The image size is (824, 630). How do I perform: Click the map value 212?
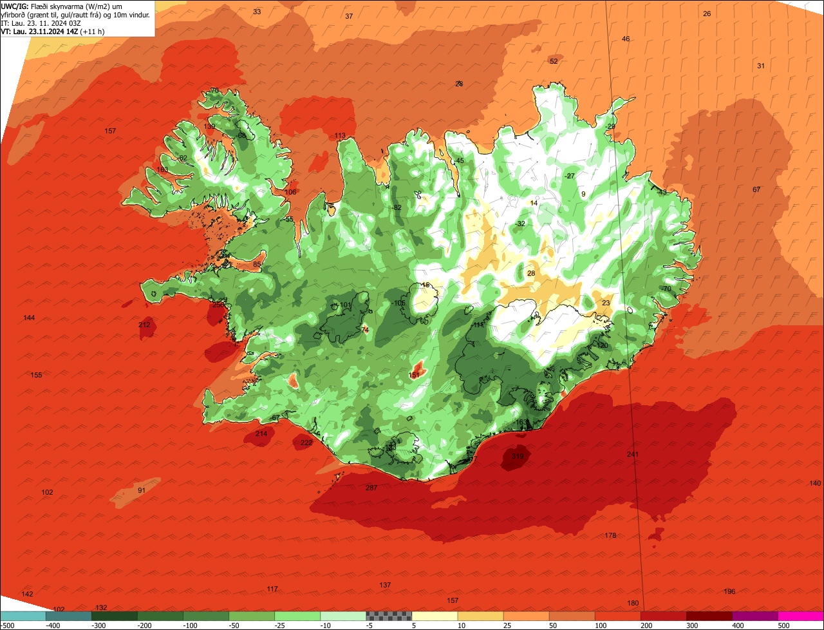(144, 325)
